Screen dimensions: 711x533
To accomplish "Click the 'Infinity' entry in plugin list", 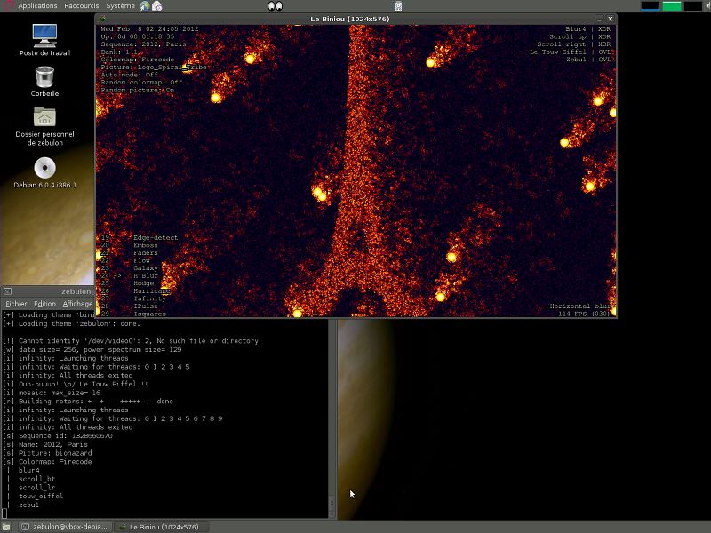I will click(149, 298).
